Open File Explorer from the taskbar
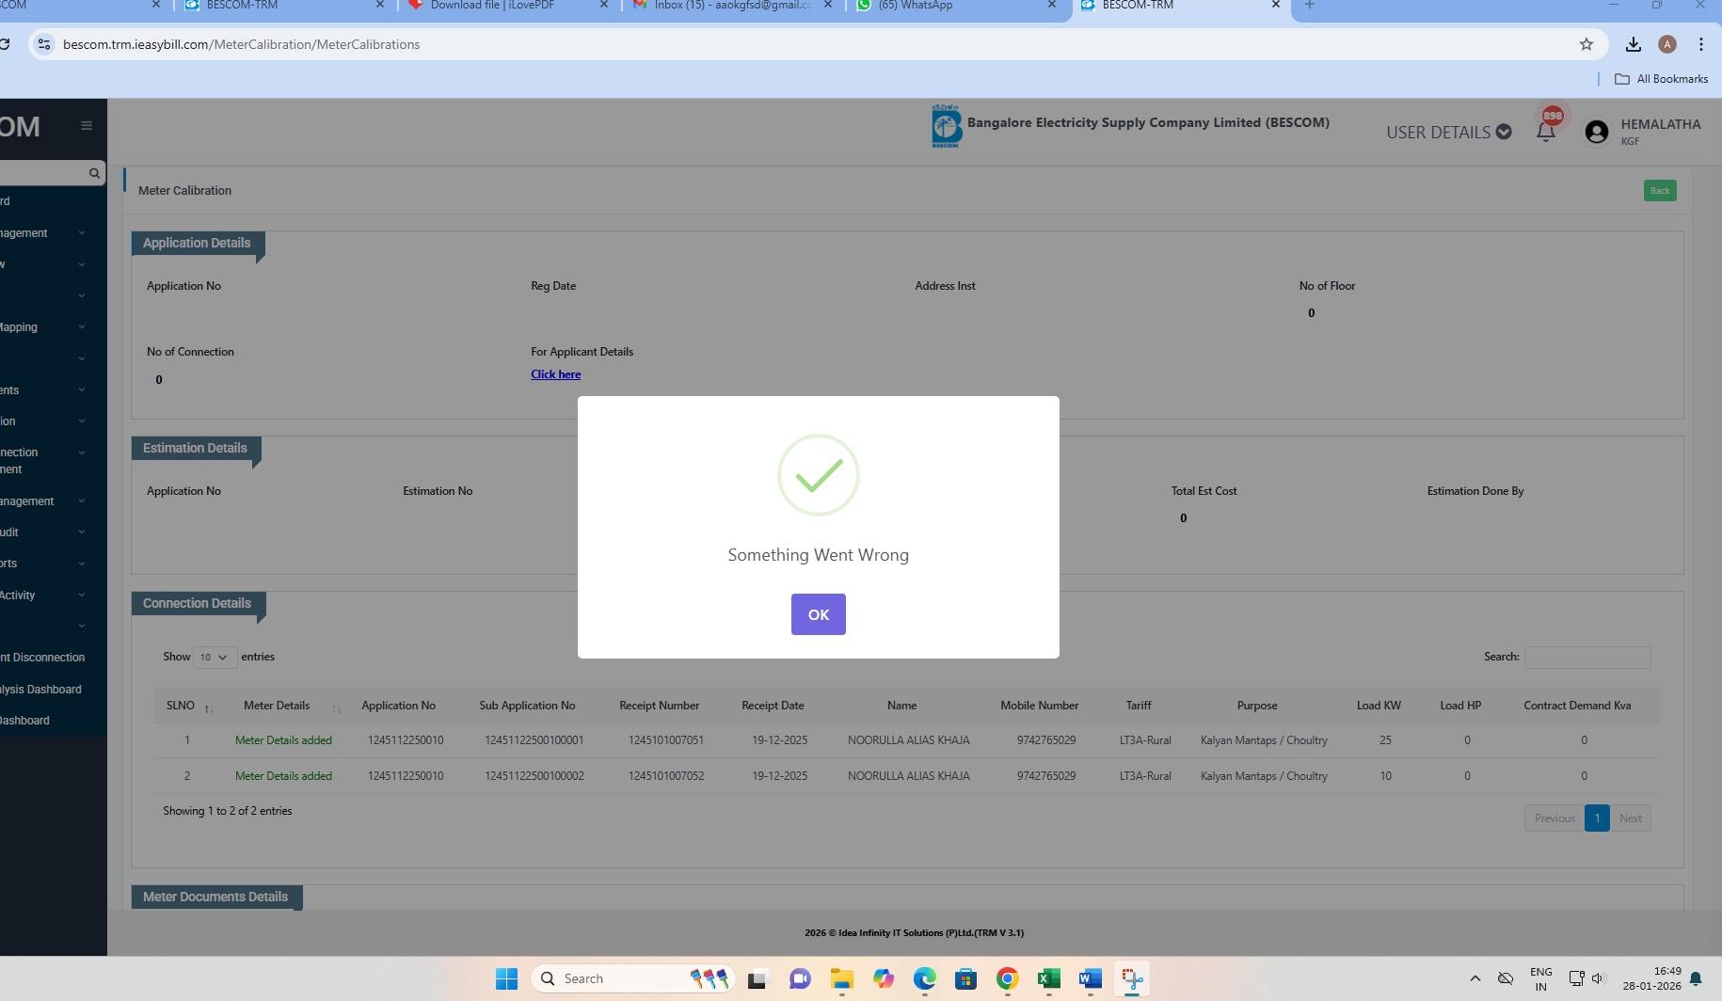Image resolution: width=1722 pixels, height=1001 pixels. [841, 979]
